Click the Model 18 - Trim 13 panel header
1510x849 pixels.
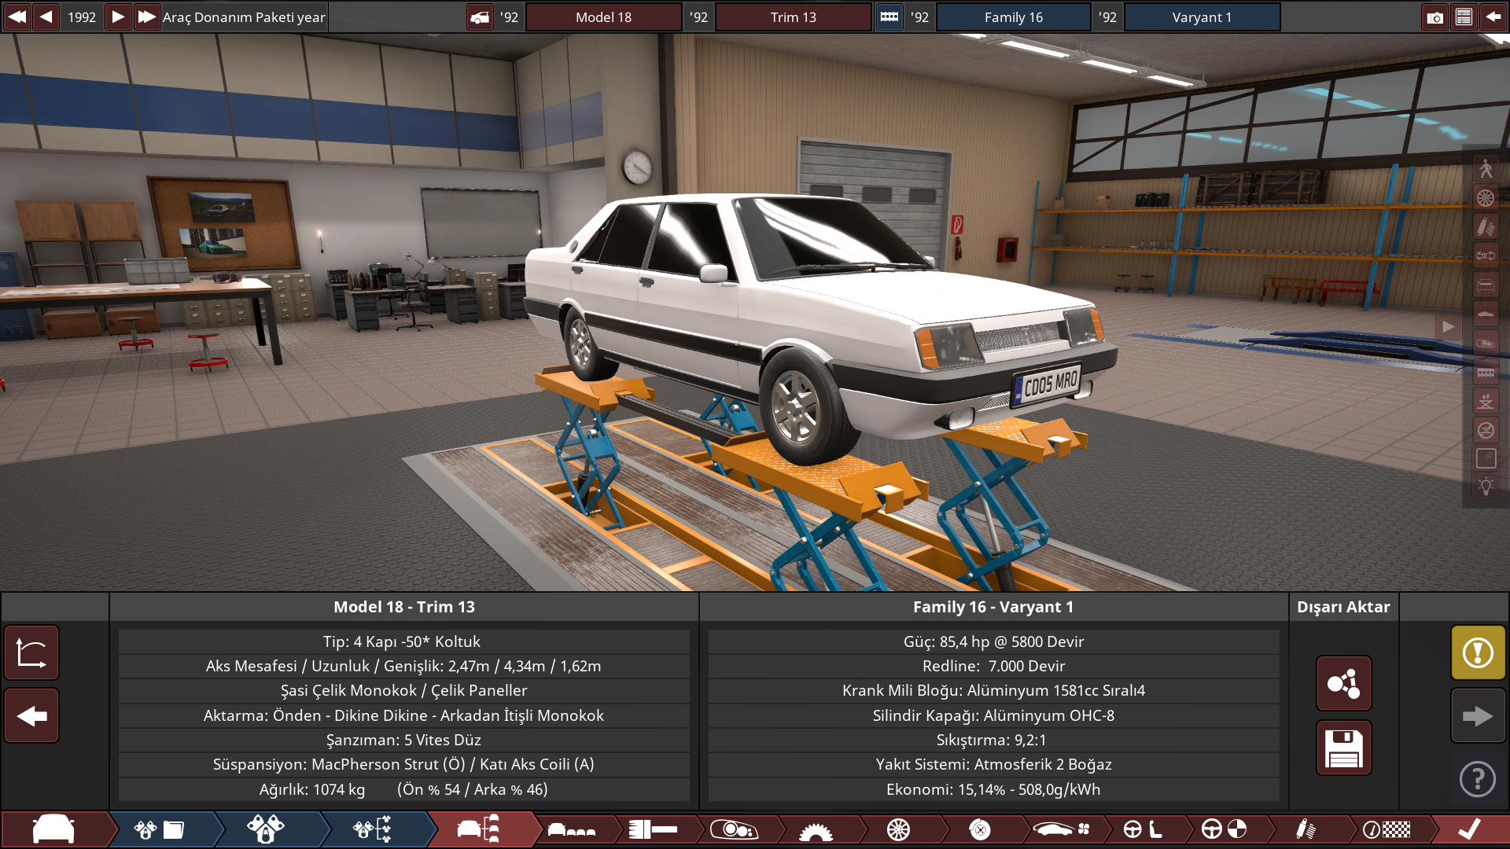point(404,607)
